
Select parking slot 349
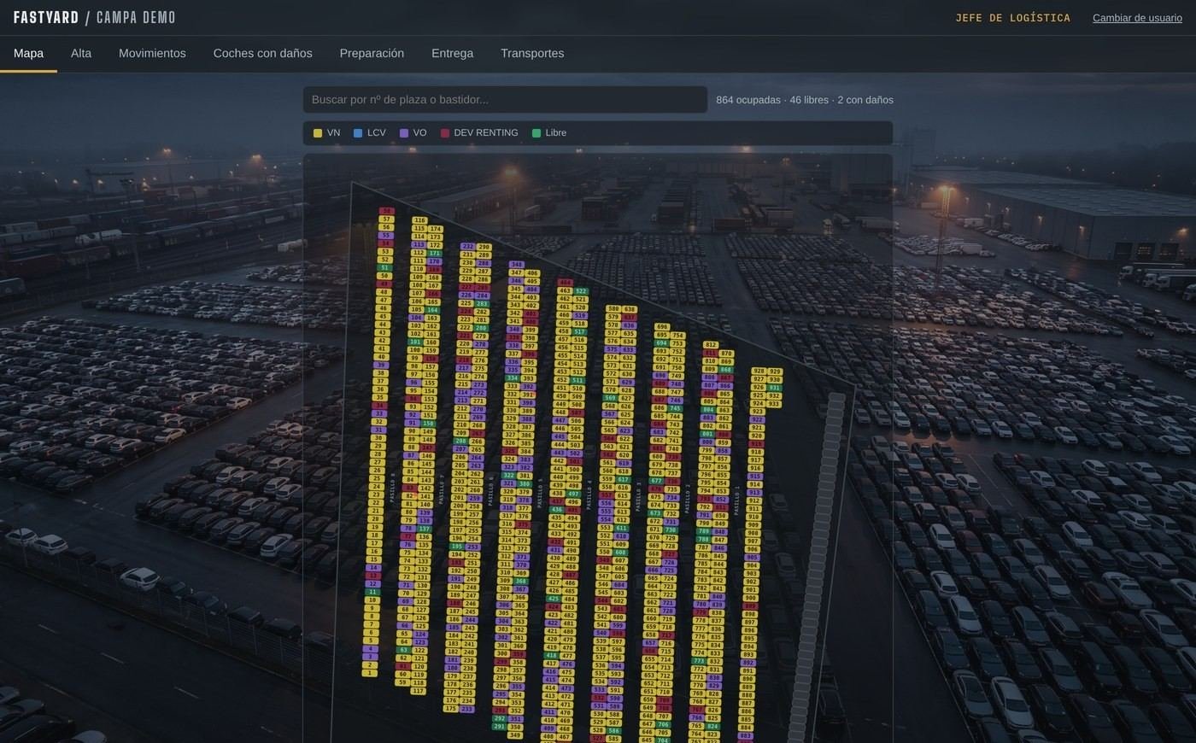click(x=514, y=735)
